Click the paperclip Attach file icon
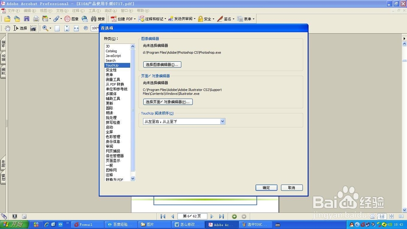Viewport: 407px width, 229px height. click(x=56, y=19)
